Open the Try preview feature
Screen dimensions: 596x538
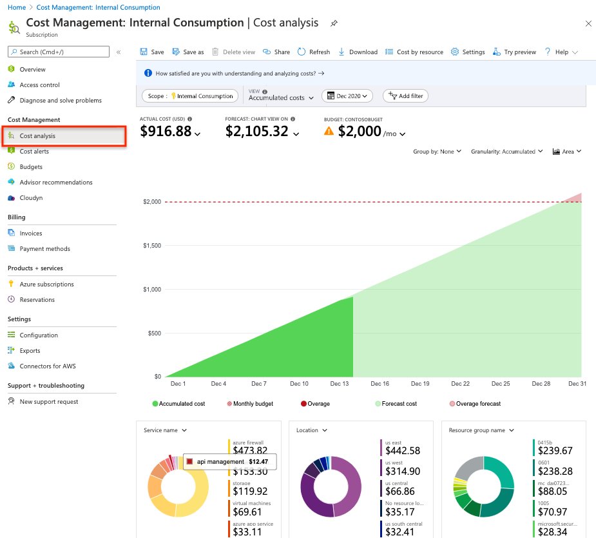pos(514,52)
